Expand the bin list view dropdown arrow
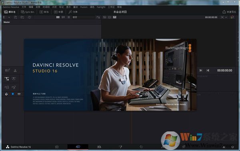The height and width of the screenshot is (151, 240). pyautogui.click(x=9, y=17)
